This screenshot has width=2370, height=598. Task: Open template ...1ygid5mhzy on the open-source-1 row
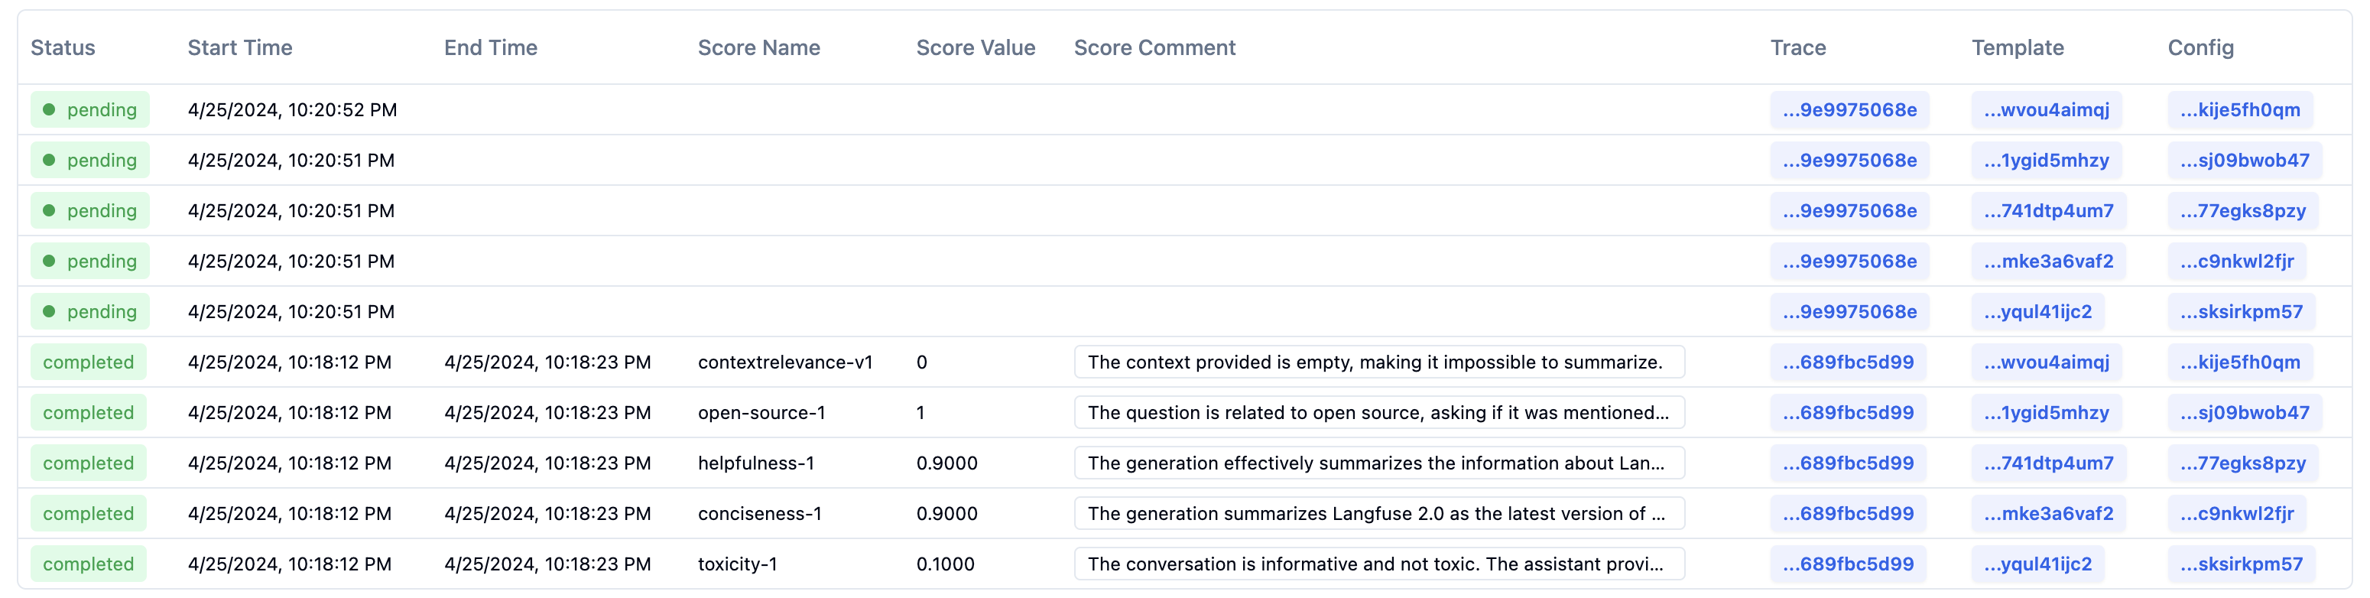point(2046,412)
